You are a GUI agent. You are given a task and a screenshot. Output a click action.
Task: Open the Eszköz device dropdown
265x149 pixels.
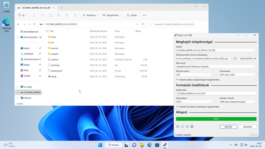[x=216, y=50]
